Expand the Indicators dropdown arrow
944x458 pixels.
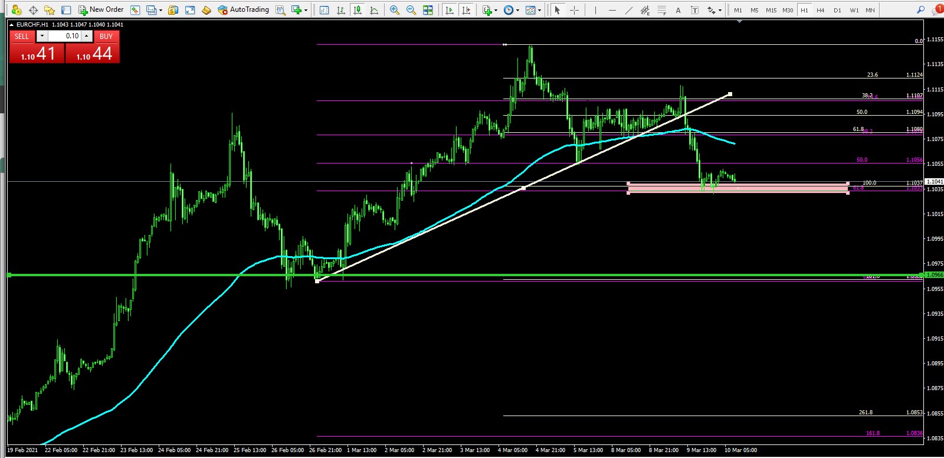tap(496, 10)
